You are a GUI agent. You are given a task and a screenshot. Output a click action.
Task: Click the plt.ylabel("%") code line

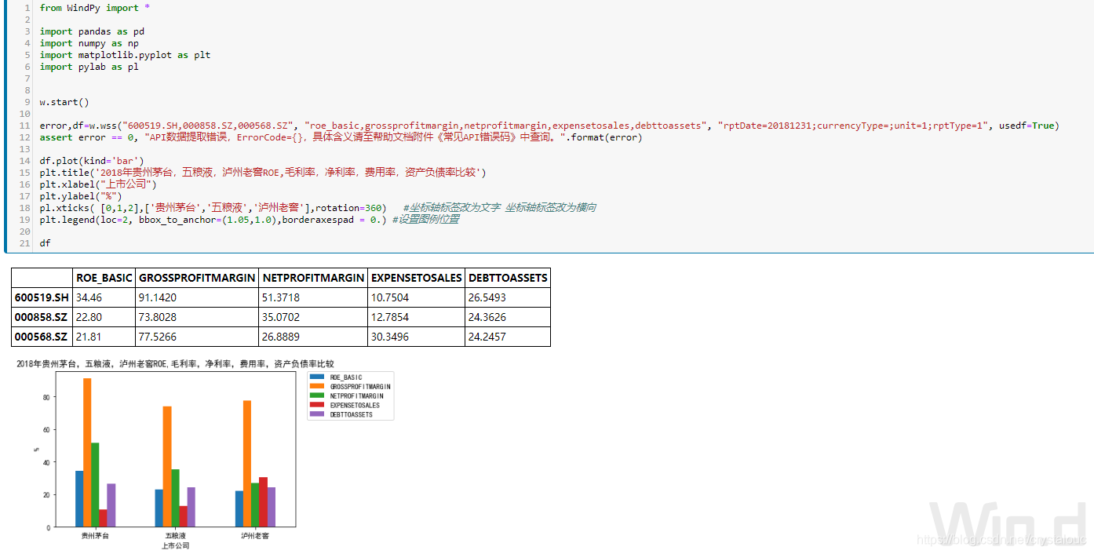click(81, 196)
